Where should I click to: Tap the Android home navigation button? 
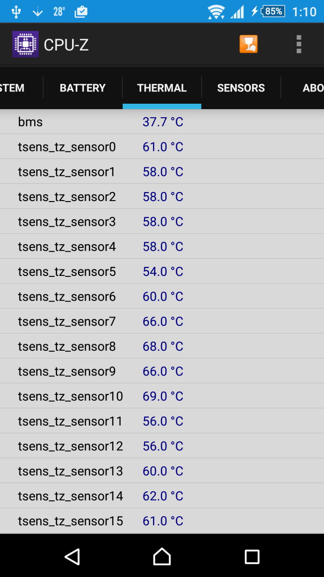pos(162,557)
